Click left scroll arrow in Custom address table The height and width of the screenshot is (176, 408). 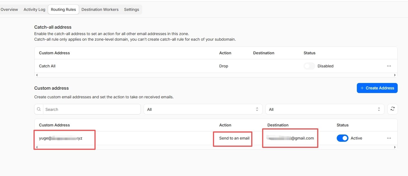(x=37, y=147)
